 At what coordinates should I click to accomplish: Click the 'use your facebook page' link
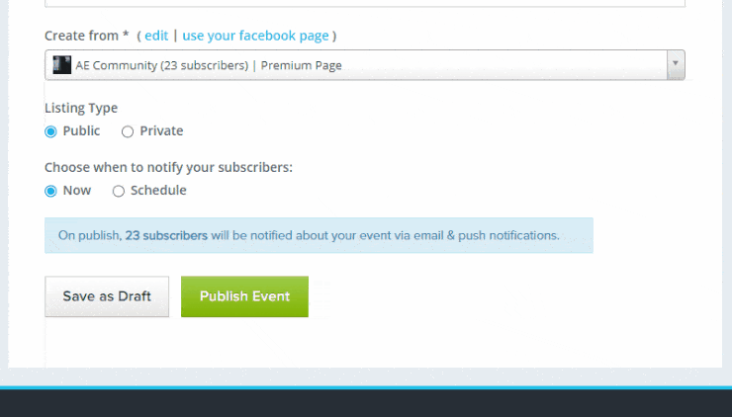pyautogui.click(x=255, y=36)
